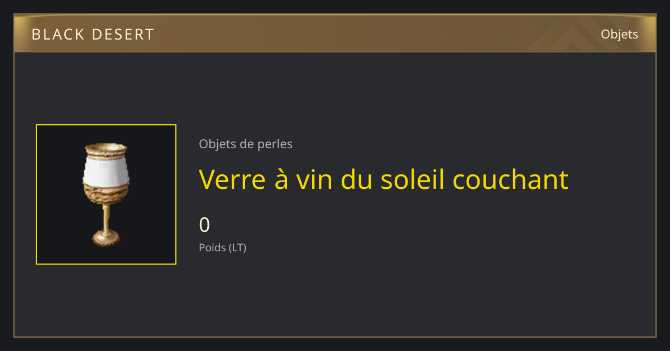670x351 pixels.
Task: Click the round base of the glass
Action: pyautogui.click(x=106, y=238)
